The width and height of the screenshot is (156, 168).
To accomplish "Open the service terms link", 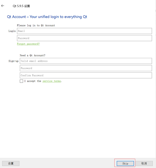I will 51,81.
